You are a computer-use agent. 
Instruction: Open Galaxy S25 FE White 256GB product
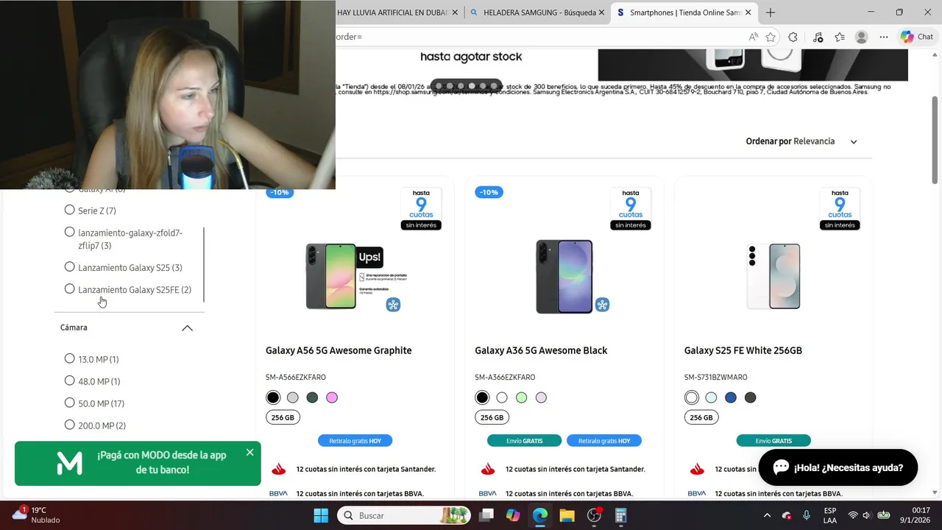pyautogui.click(x=743, y=350)
